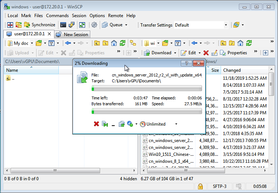The height and width of the screenshot is (193, 278).
Task: Refresh the local panel
Action: tap(122, 43)
